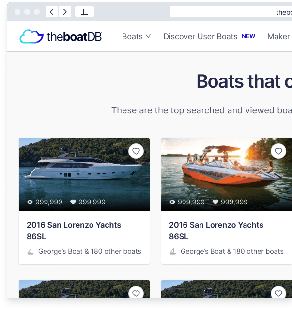Click the theboatDB cloud logo
The image size is (292, 310).
[31, 36]
